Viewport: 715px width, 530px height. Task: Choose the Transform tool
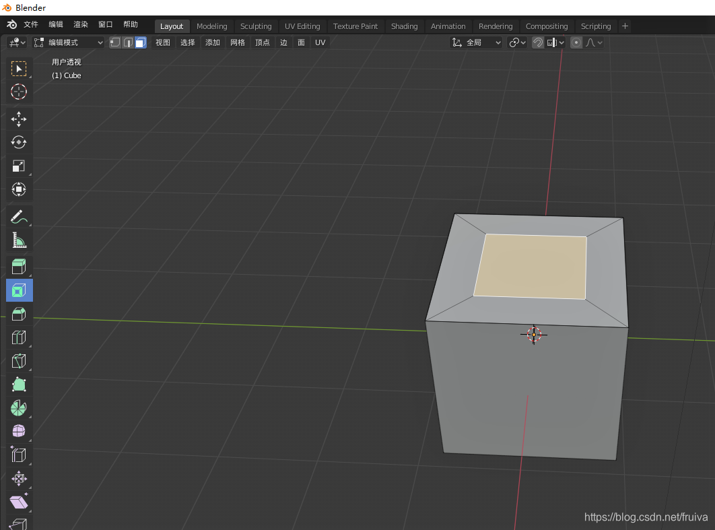[x=19, y=189]
